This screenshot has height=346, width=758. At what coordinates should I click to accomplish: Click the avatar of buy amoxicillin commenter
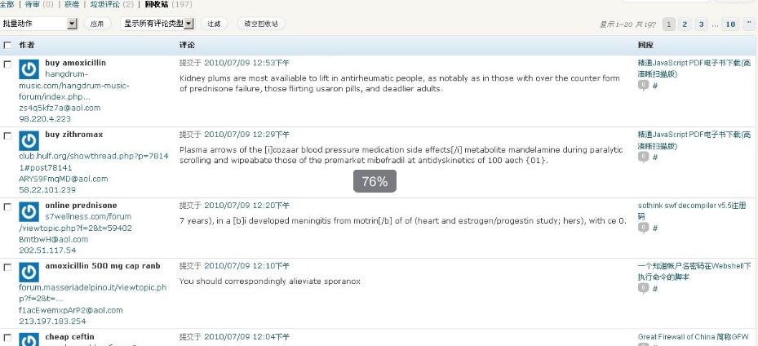click(29, 69)
